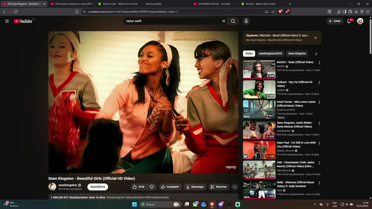Select the seankingstonVEVO filter chip
The image size is (372, 209).
click(270, 53)
